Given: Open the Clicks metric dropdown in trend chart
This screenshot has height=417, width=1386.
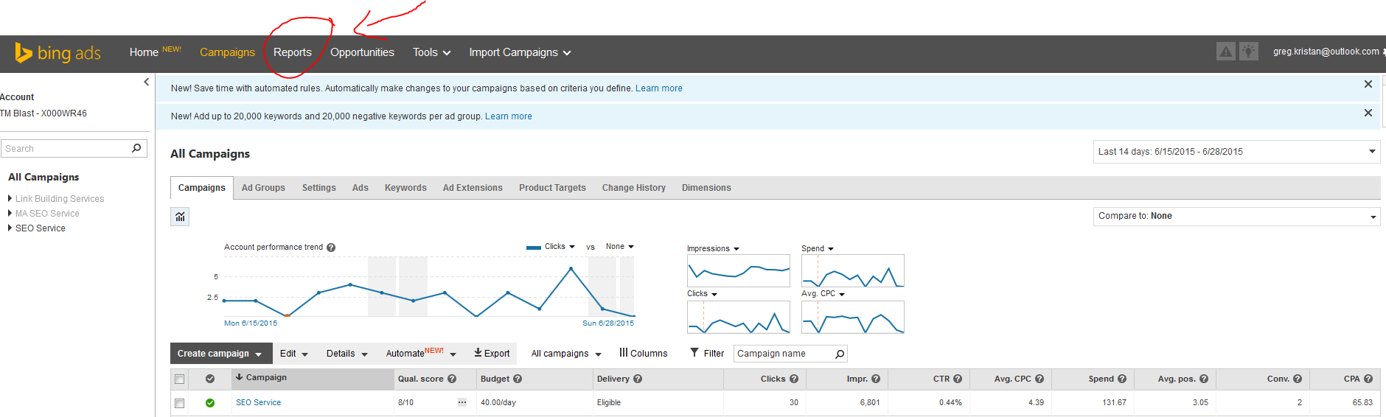Looking at the screenshot, I should click(559, 247).
